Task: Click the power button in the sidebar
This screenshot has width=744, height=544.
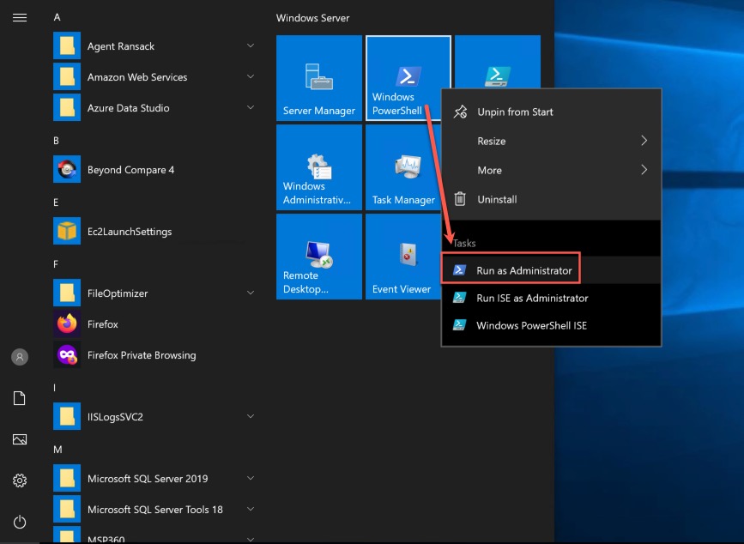Action: coord(20,522)
